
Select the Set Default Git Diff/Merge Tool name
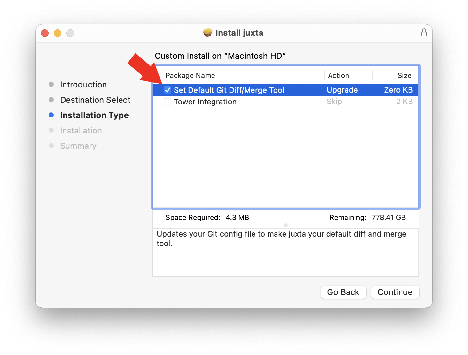[x=229, y=90]
